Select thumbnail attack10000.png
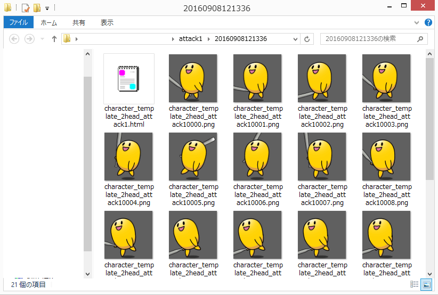This screenshot has width=438, height=295. point(193,78)
